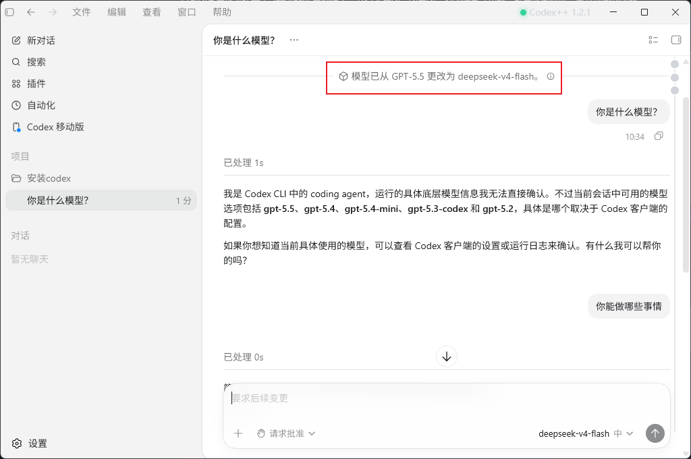Click the 对话 section header
Image resolution: width=691 pixels, height=459 pixels.
click(20, 236)
